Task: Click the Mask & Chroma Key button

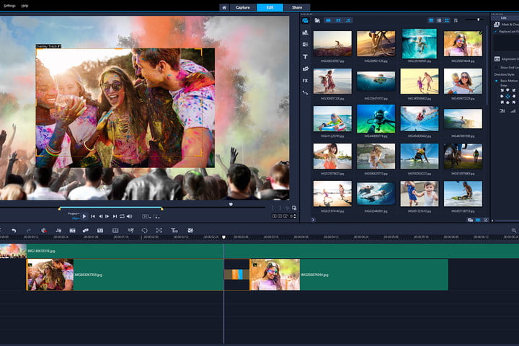Action: click(x=506, y=25)
